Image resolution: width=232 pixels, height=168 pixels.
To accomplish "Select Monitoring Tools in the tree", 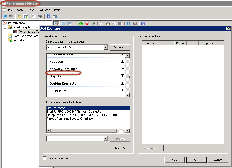I will (x=24, y=27).
